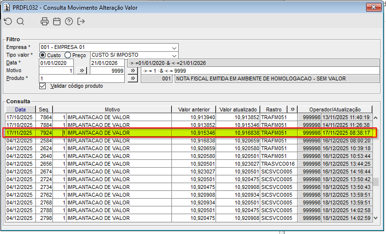This screenshot has height=234, width=386.
Task: Click the exit door toolbar icon
Action: coord(81,22)
